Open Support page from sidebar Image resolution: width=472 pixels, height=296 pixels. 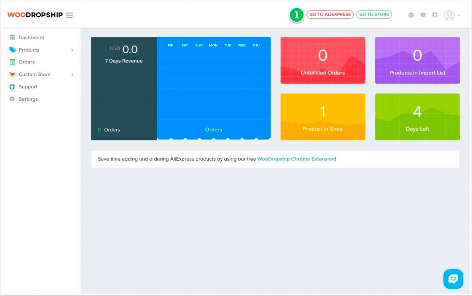tap(28, 87)
